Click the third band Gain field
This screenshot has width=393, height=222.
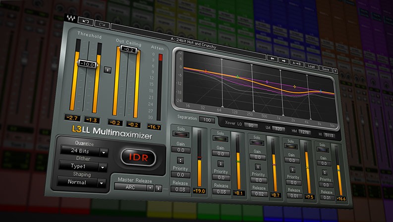(x=258, y=157)
